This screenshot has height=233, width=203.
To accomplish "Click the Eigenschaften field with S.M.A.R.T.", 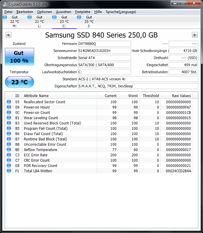I will pos(138,86).
